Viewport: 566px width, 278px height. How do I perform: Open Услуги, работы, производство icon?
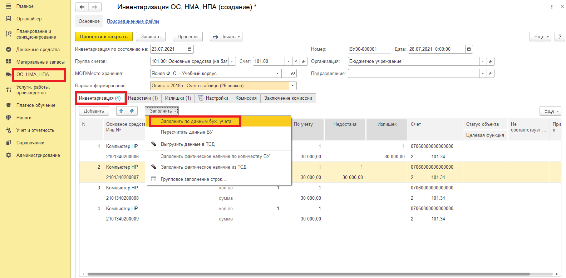[9, 90]
